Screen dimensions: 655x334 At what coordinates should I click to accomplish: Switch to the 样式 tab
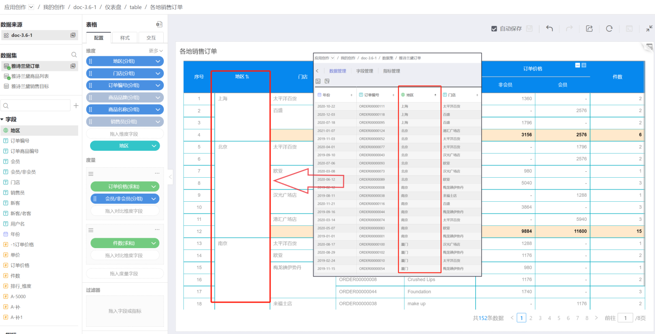click(125, 38)
